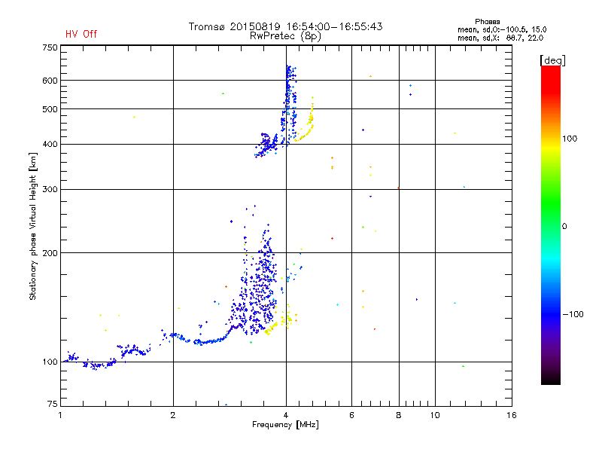Click the colorbar label "0"

[x=564, y=227]
